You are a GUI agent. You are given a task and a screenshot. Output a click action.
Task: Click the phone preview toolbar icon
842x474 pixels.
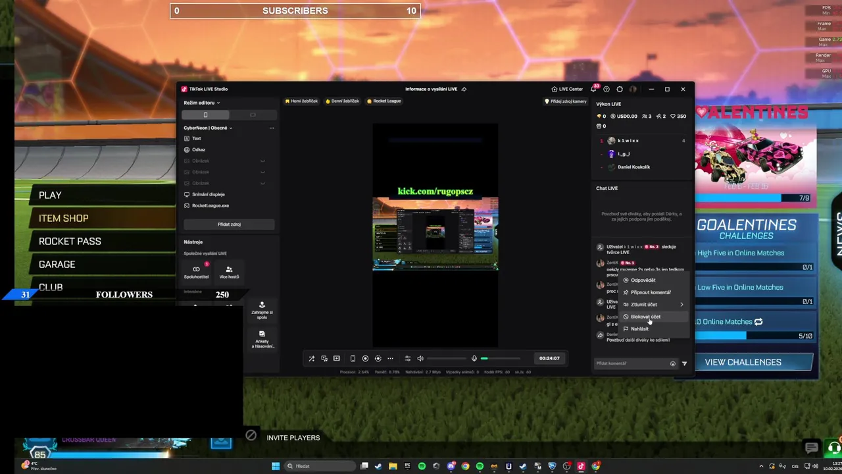tap(353, 358)
